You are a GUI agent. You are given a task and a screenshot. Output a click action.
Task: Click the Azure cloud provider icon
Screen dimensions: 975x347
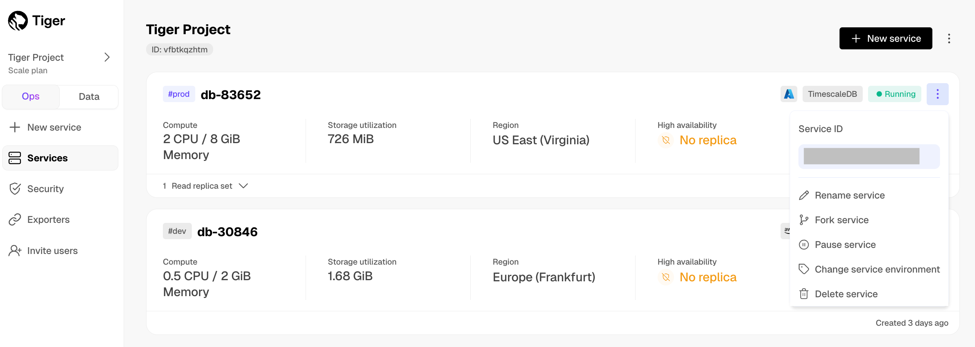click(x=789, y=94)
